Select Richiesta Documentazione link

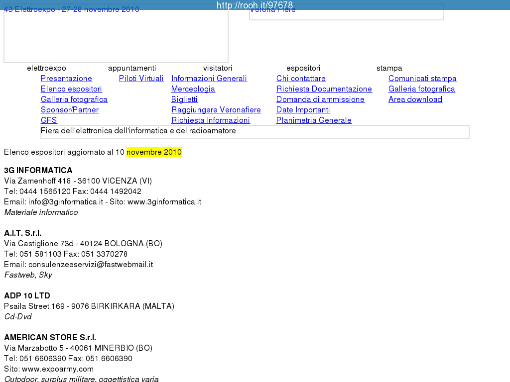[x=324, y=89]
